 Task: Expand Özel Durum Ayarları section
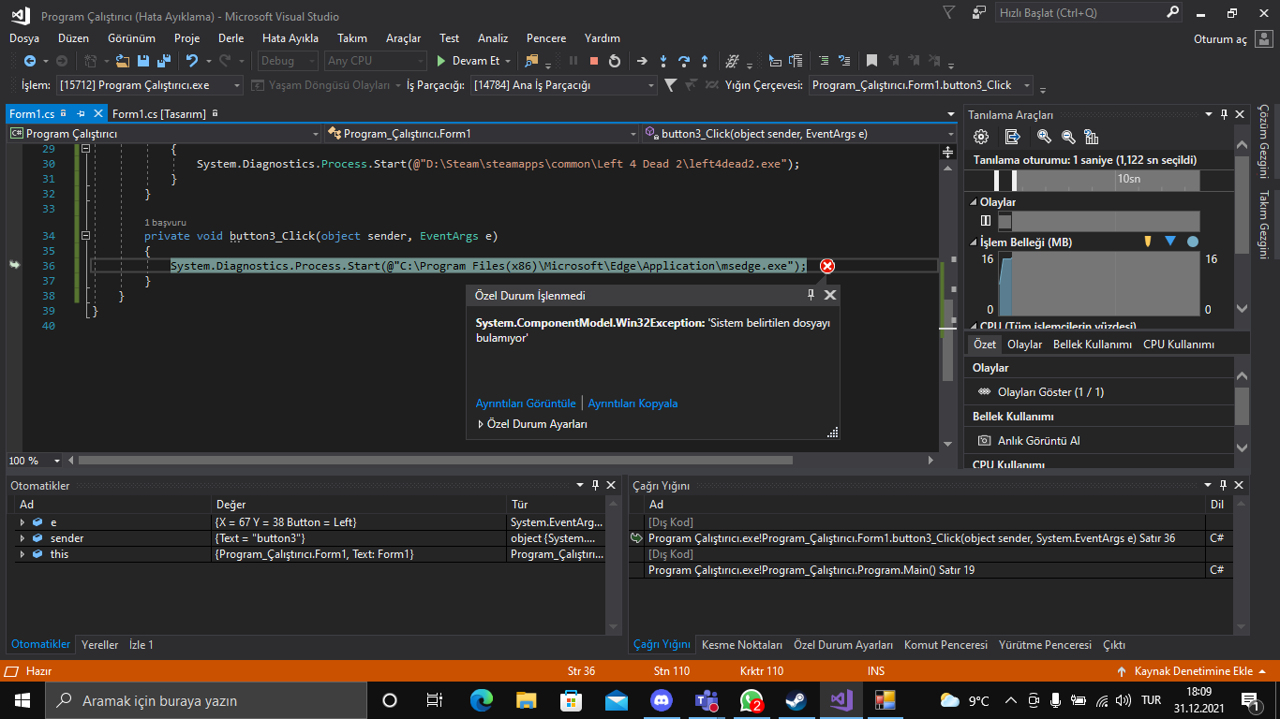481,424
